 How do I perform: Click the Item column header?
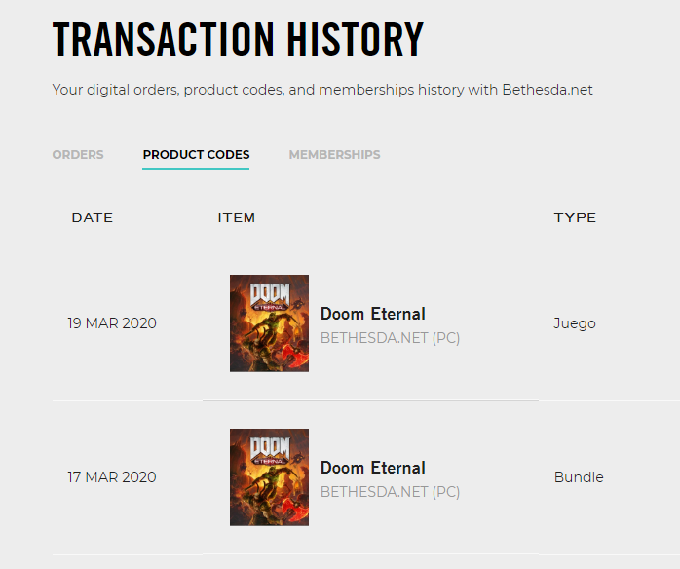(237, 218)
